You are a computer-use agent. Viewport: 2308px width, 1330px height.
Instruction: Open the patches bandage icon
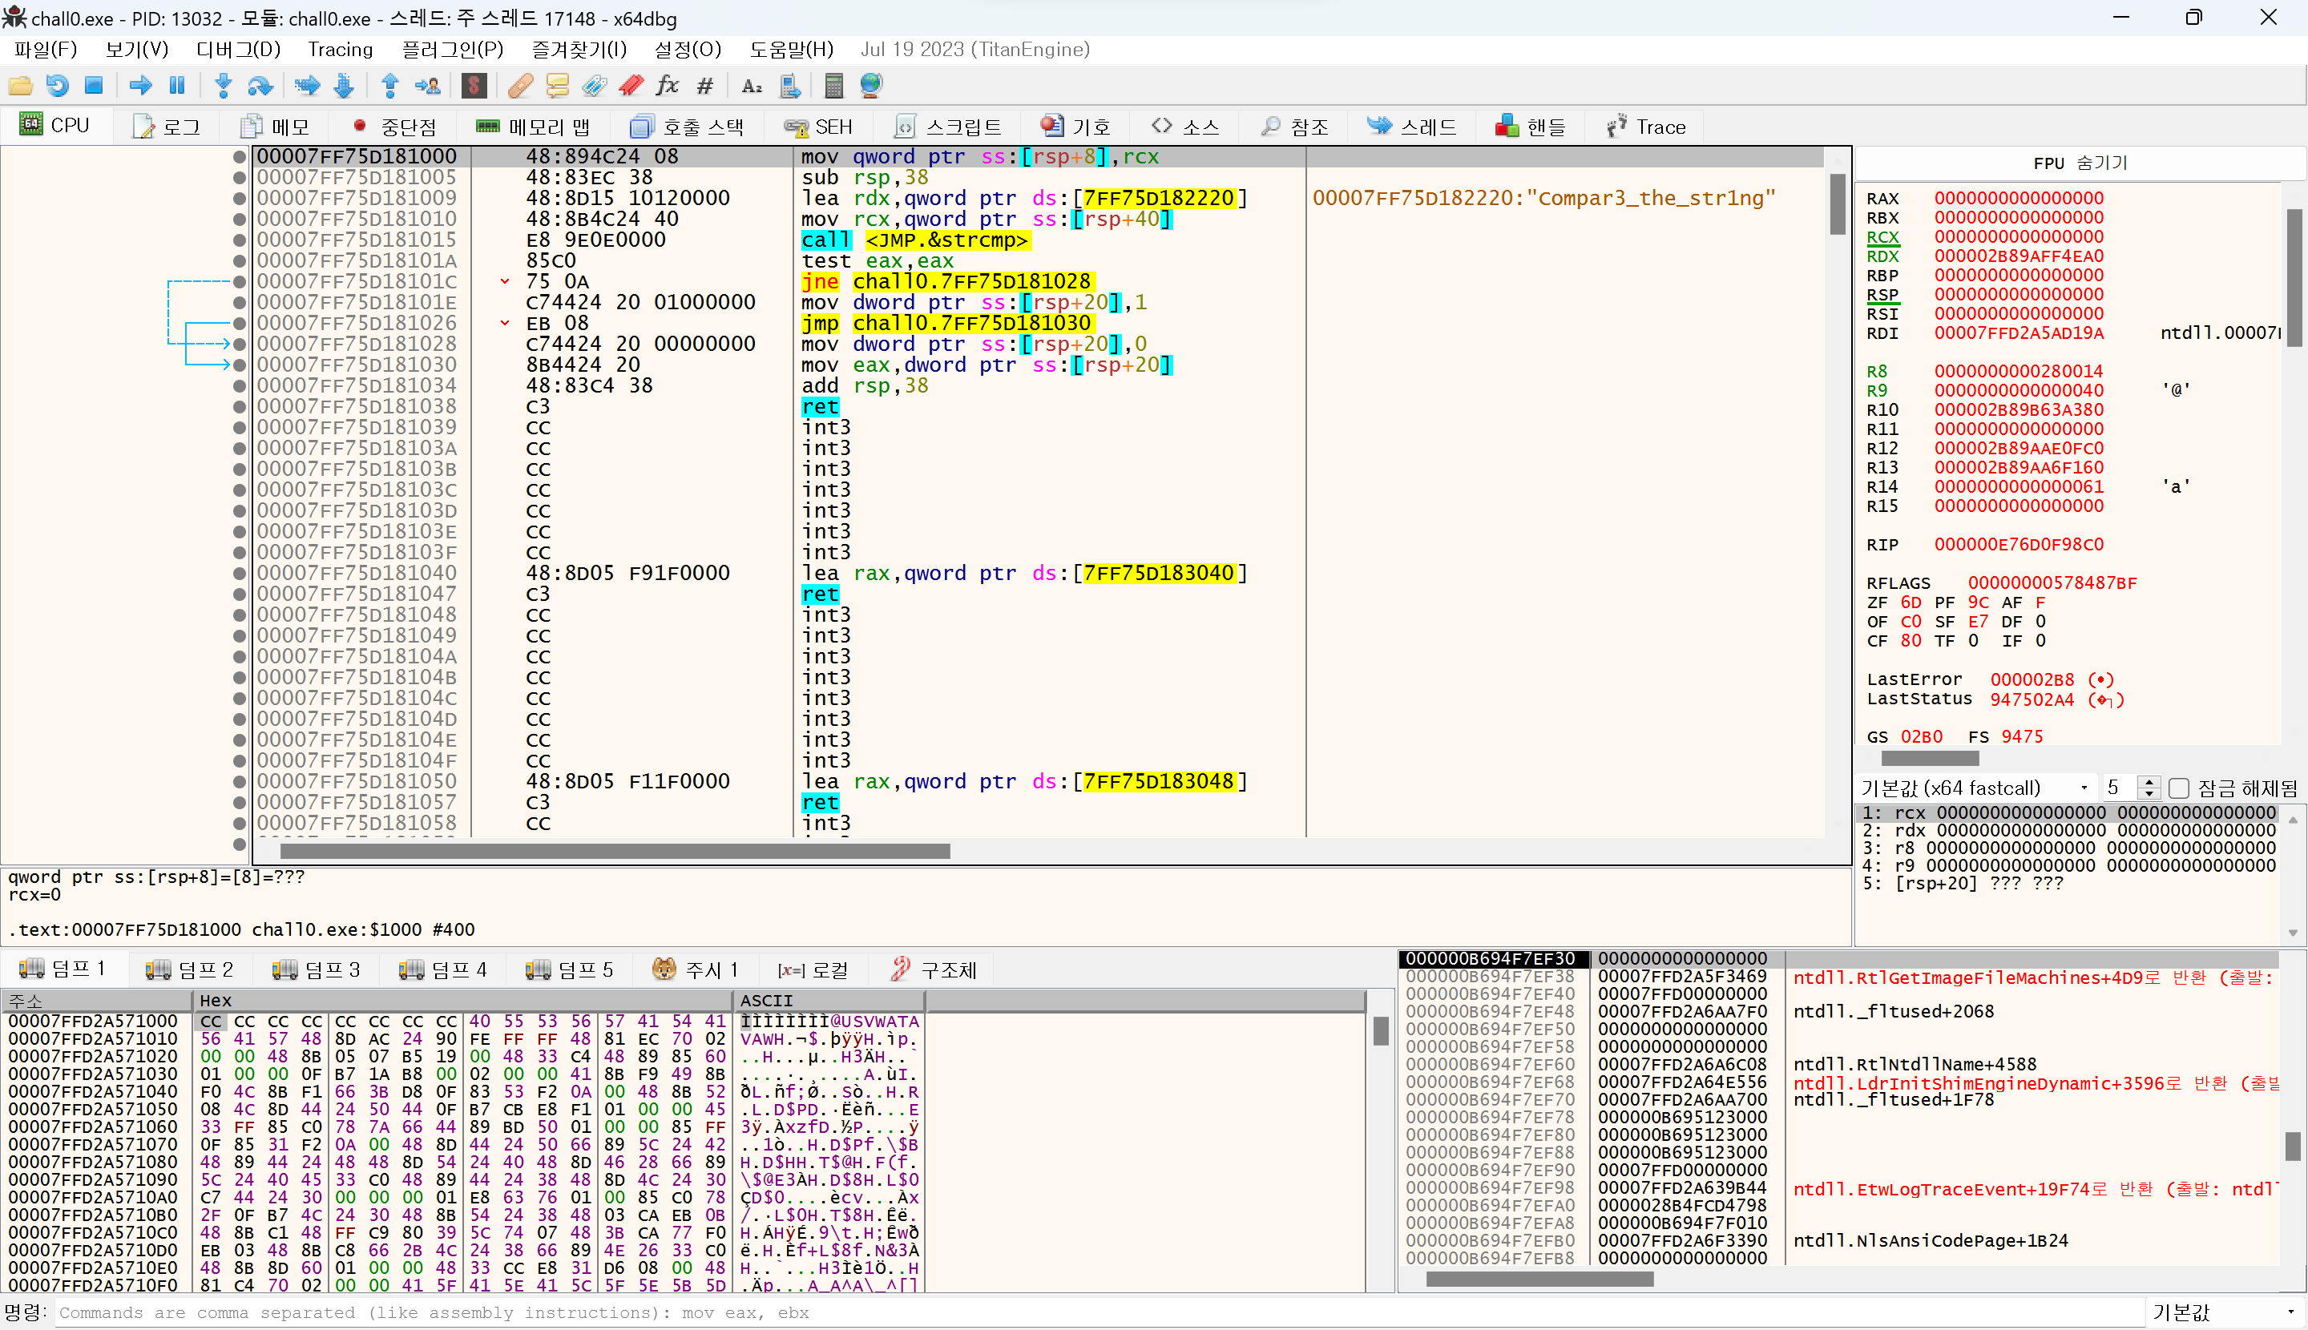coord(521,86)
